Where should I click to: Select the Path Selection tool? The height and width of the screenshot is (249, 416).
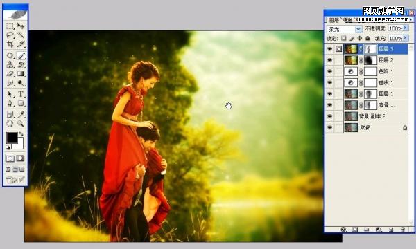click(10, 94)
